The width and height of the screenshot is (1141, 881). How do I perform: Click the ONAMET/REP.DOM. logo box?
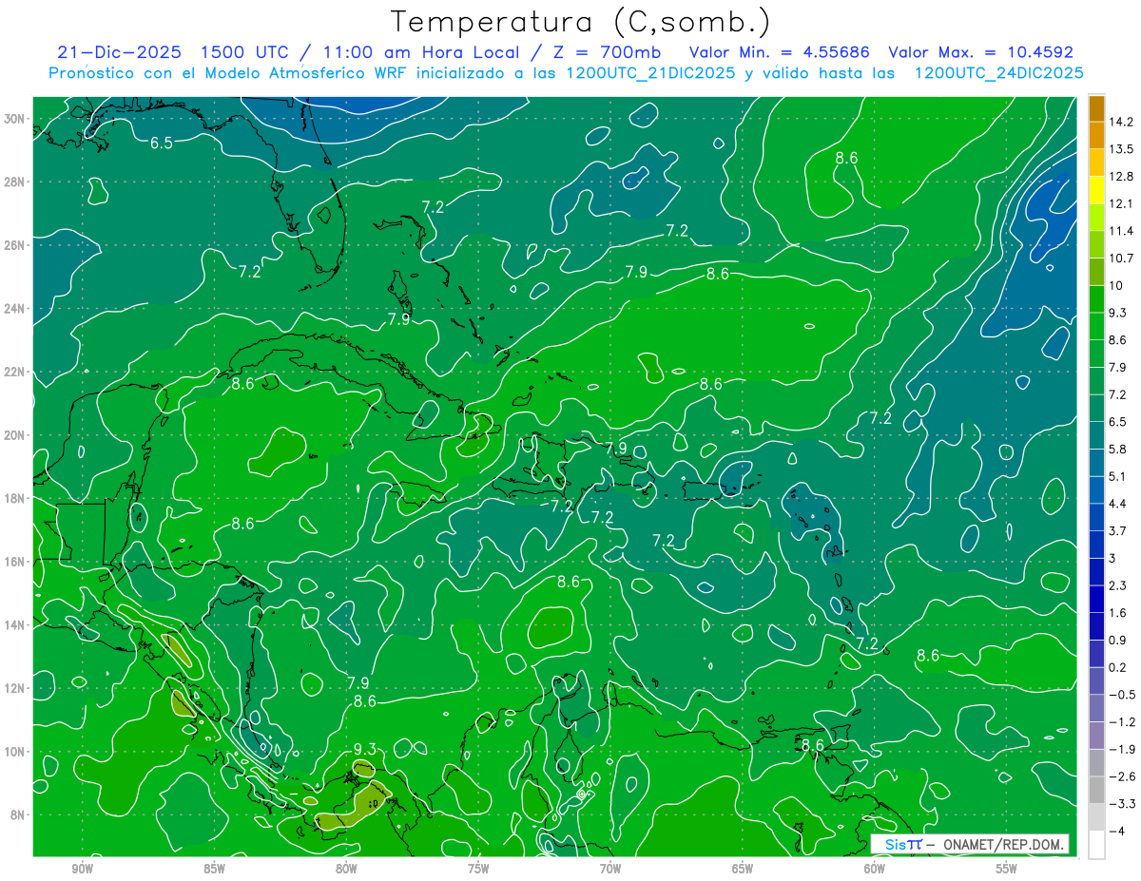point(971,843)
